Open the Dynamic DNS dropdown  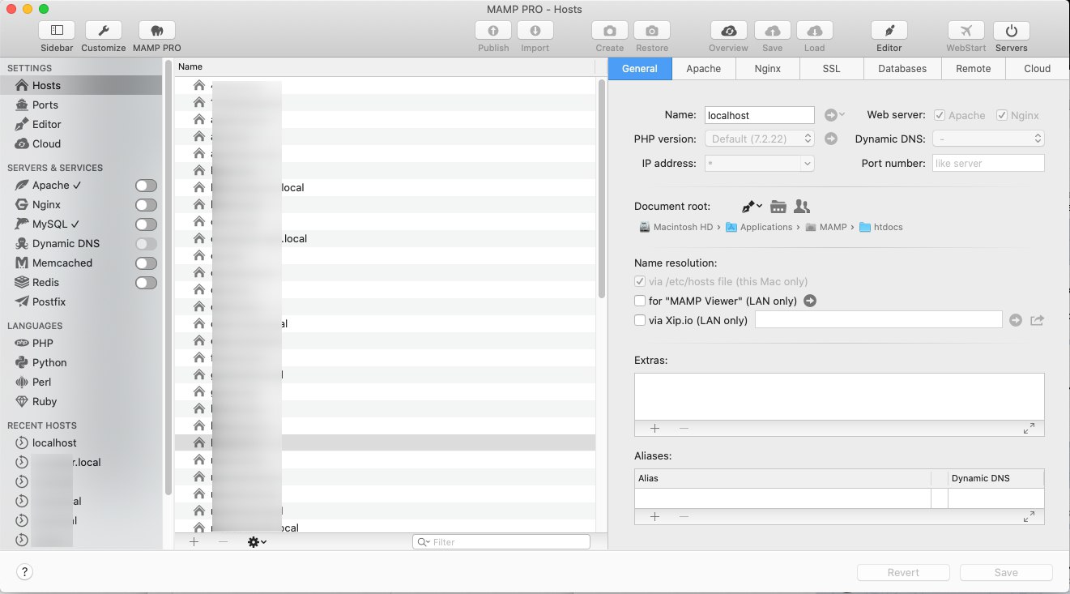point(989,139)
